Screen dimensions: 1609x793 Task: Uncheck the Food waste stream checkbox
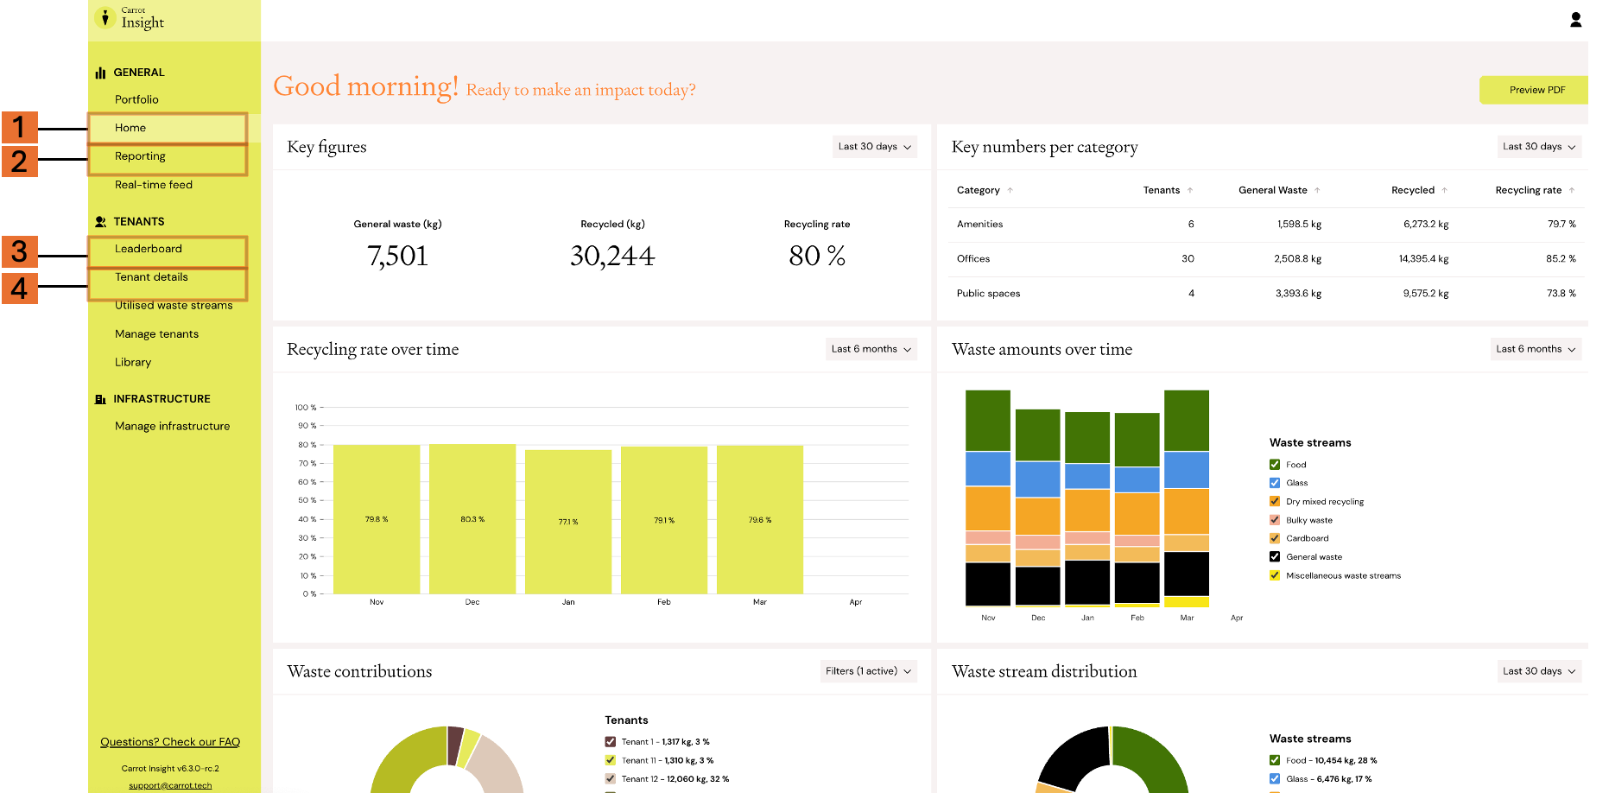pyautogui.click(x=1275, y=465)
